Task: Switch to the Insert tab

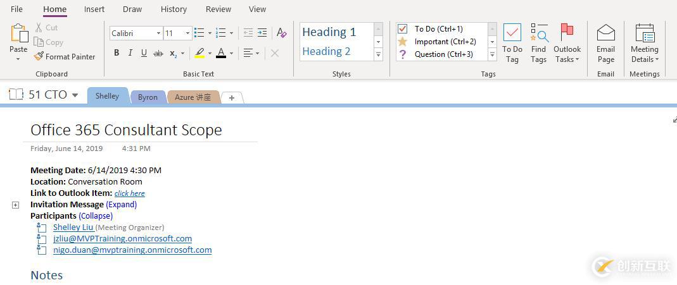Action: (94, 9)
